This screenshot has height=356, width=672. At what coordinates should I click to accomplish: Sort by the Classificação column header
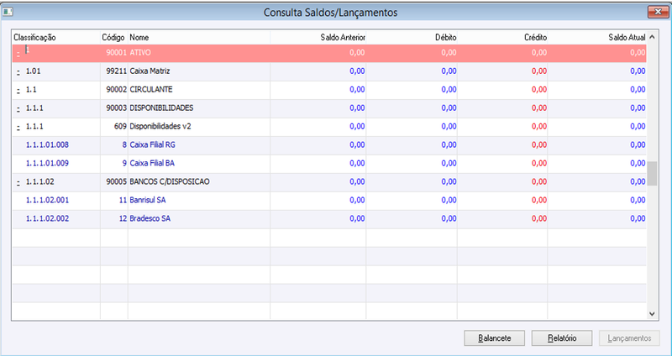point(56,37)
